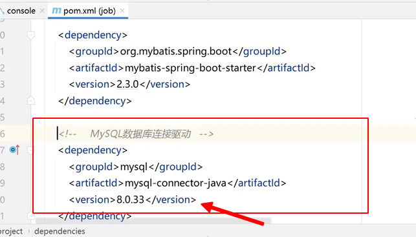
Task: Click the overriding-dependency gutter icon
Action: pos(15,150)
